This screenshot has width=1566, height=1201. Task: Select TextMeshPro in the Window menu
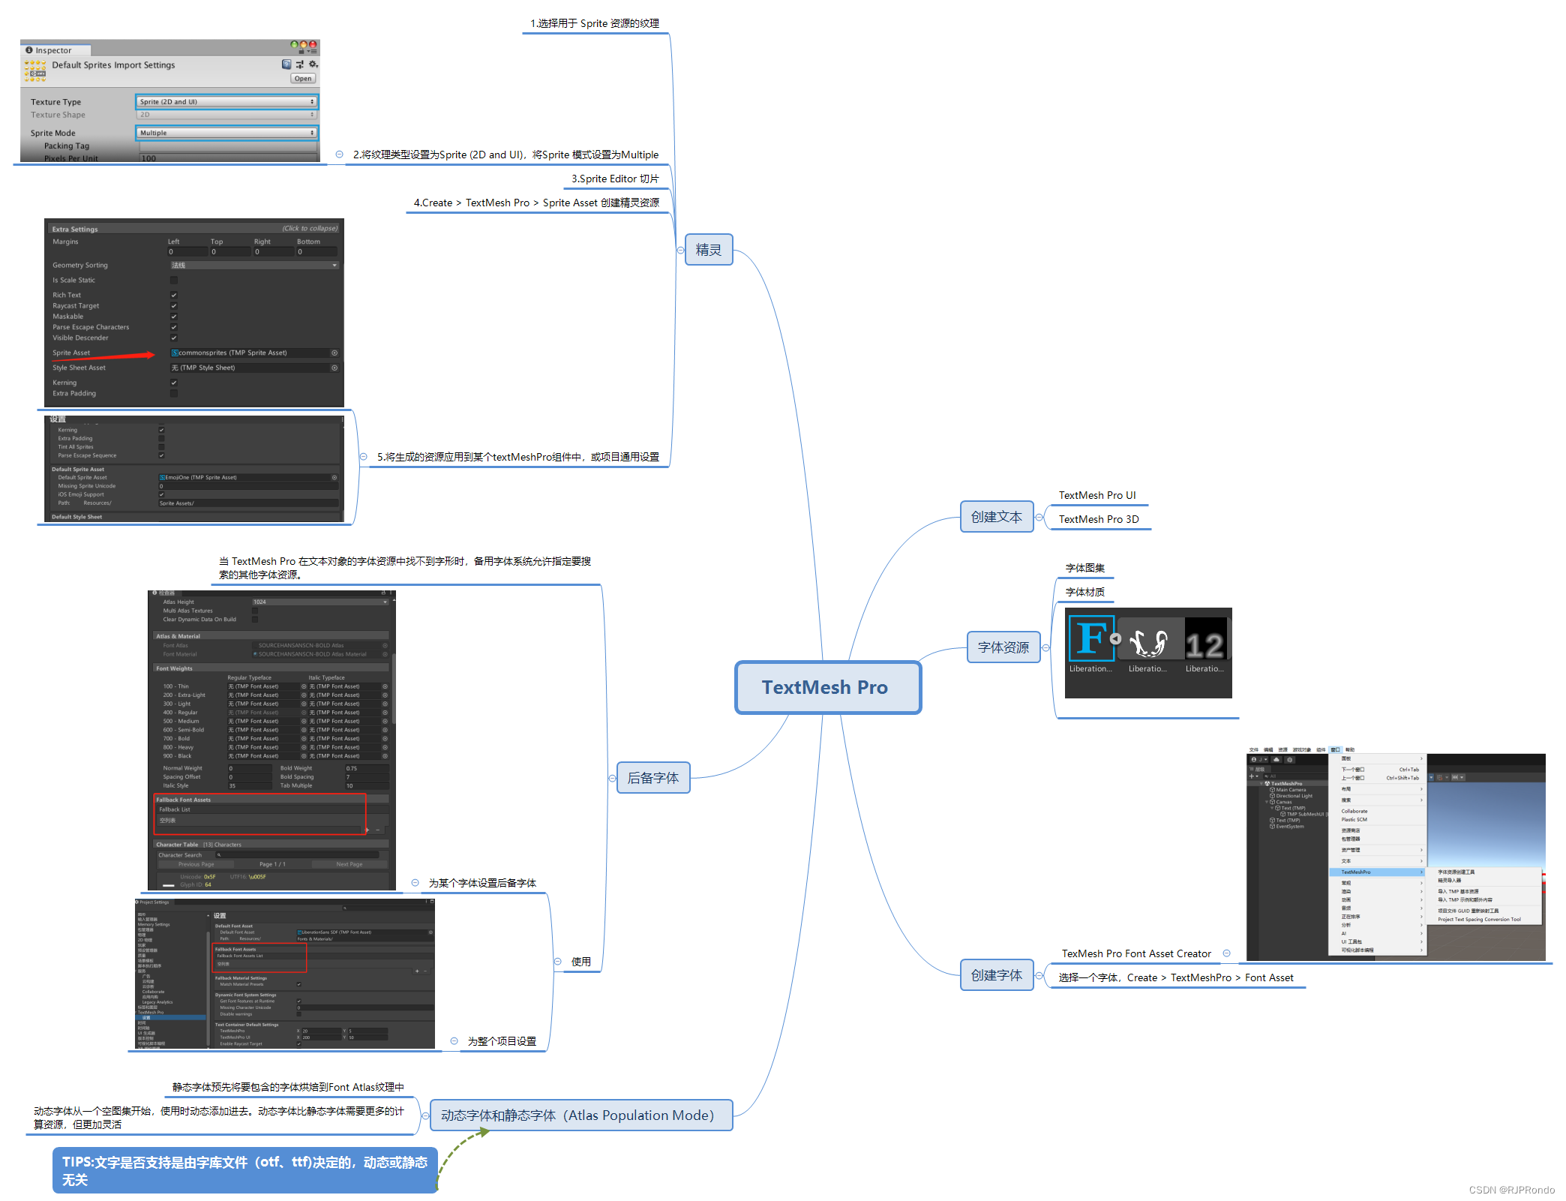(1376, 872)
